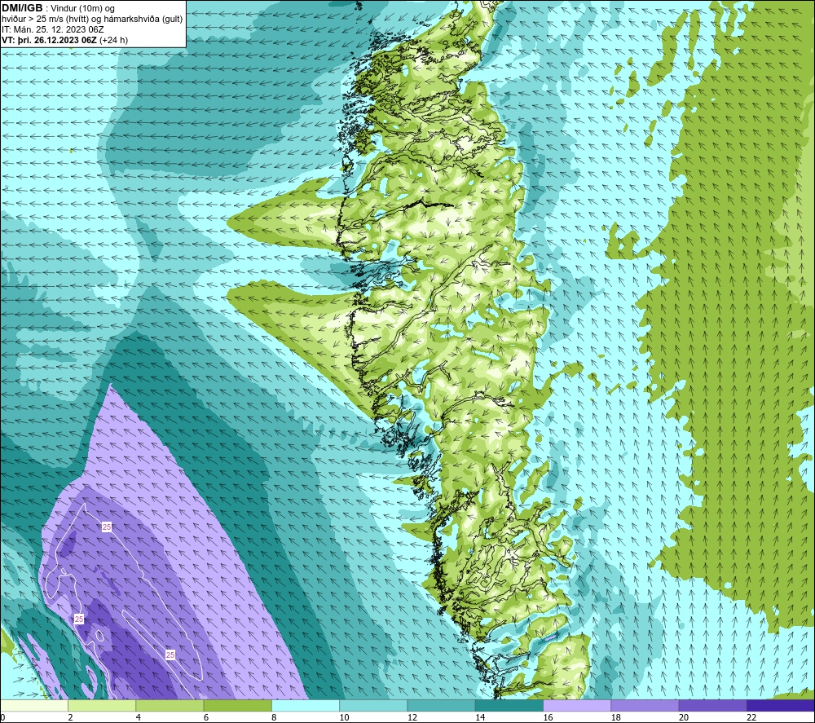Select the '10' legend scale value
Image resolution: width=815 pixels, height=723 pixels.
coord(344,717)
